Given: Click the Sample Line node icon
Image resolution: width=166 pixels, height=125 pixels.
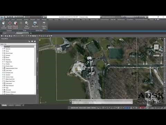Looking at the screenshot, I should point(4,73).
